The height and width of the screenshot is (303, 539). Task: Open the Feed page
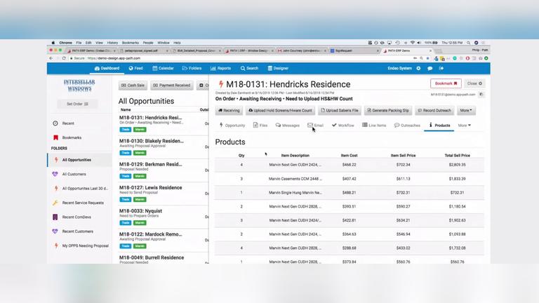(135, 68)
